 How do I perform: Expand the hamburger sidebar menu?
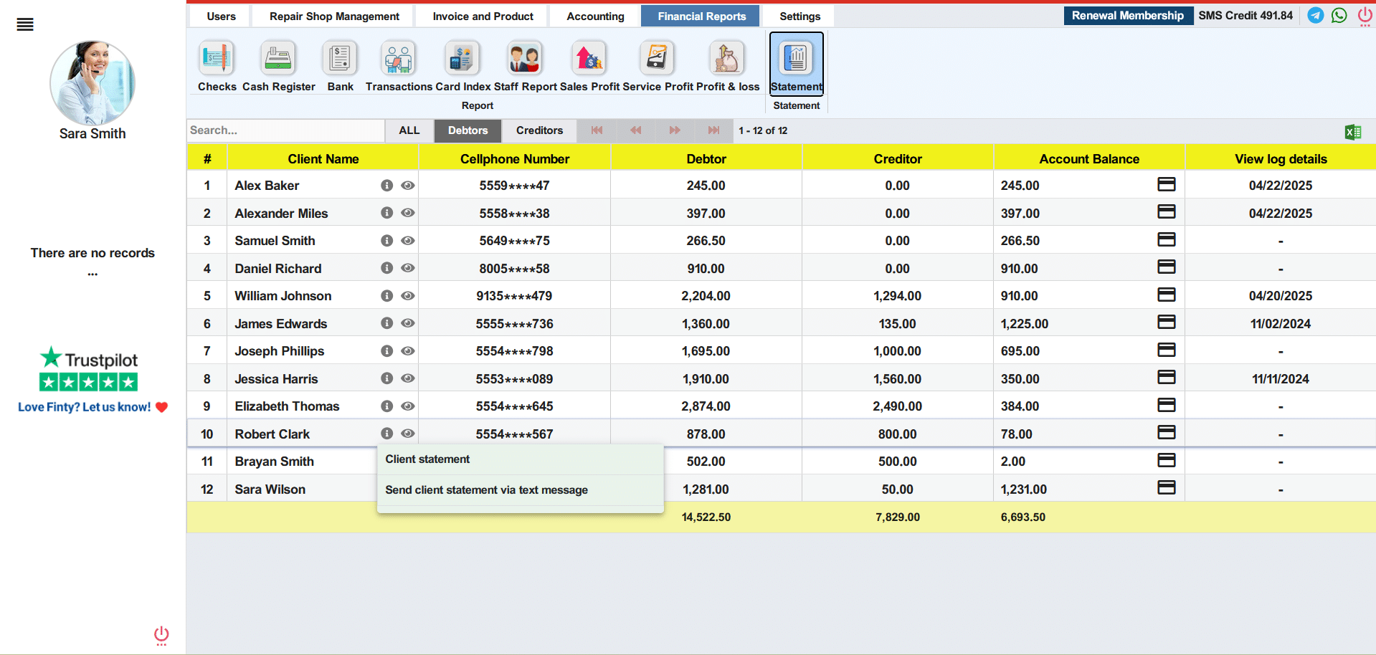(x=25, y=24)
